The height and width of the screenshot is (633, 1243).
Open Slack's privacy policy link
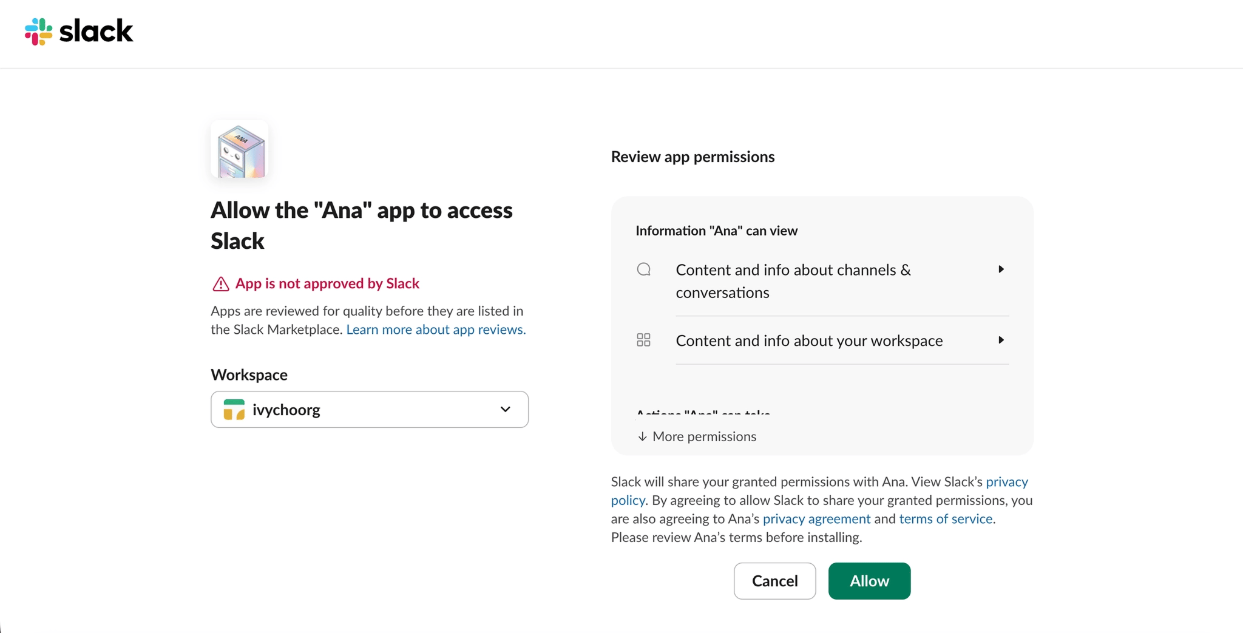pyautogui.click(x=819, y=491)
